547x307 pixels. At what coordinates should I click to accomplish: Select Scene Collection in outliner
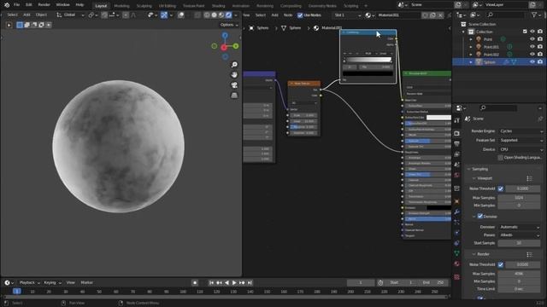[482, 25]
